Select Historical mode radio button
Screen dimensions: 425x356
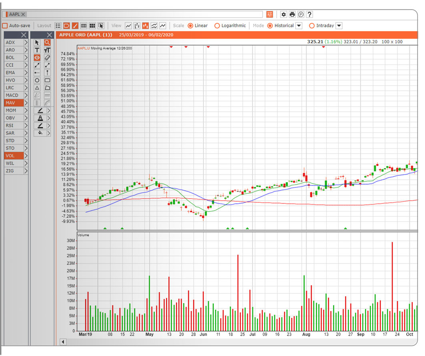pos(270,26)
